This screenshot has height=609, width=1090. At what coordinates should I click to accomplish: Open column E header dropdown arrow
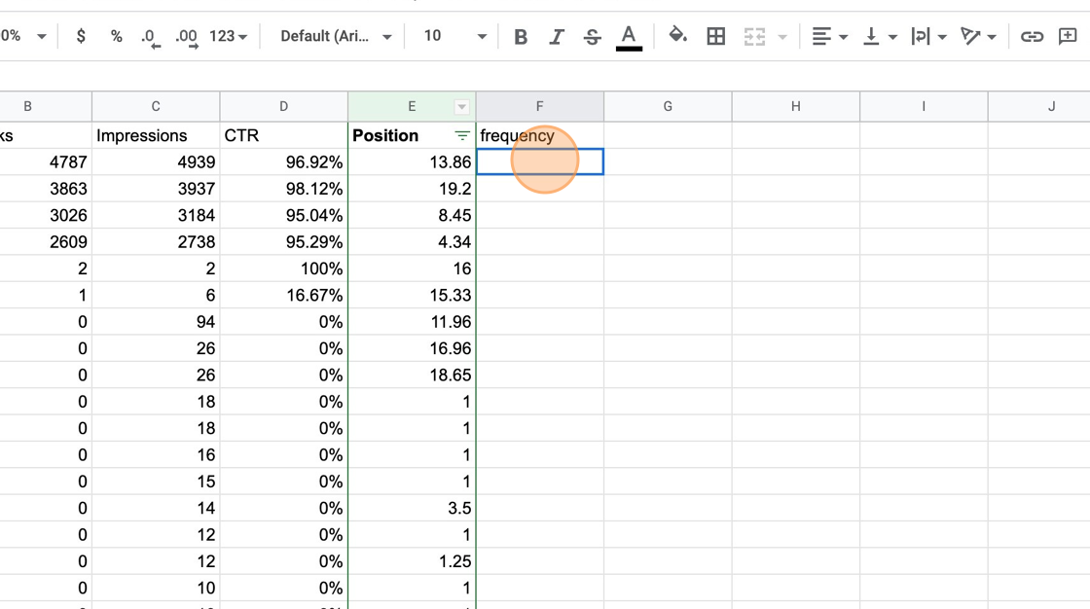tap(461, 106)
